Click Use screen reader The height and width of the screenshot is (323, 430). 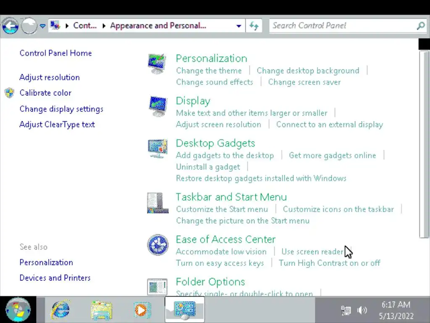[x=312, y=252]
